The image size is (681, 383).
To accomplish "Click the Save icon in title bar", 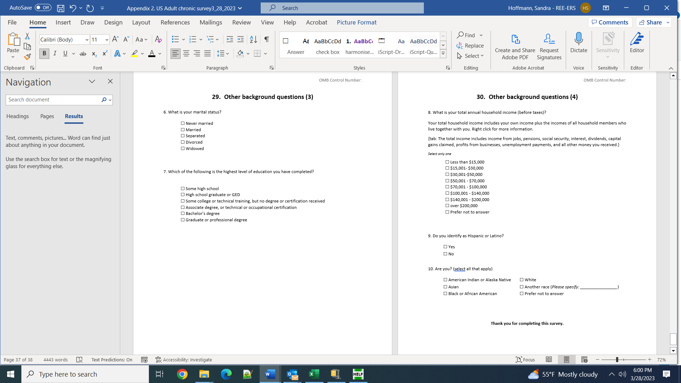I will tap(61, 8).
